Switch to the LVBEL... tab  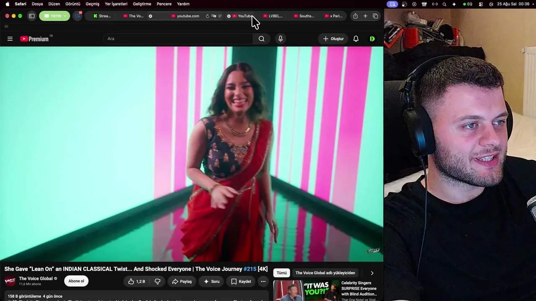tap(273, 16)
